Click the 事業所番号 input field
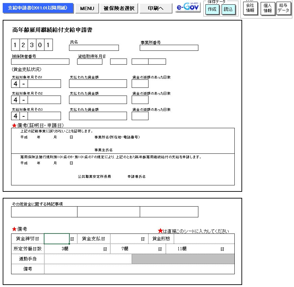The width and height of the screenshot is (294, 287). (x=169, y=48)
